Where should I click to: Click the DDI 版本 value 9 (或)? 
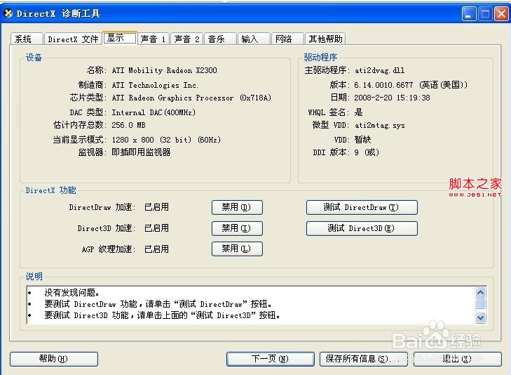pyautogui.click(x=367, y=152)
